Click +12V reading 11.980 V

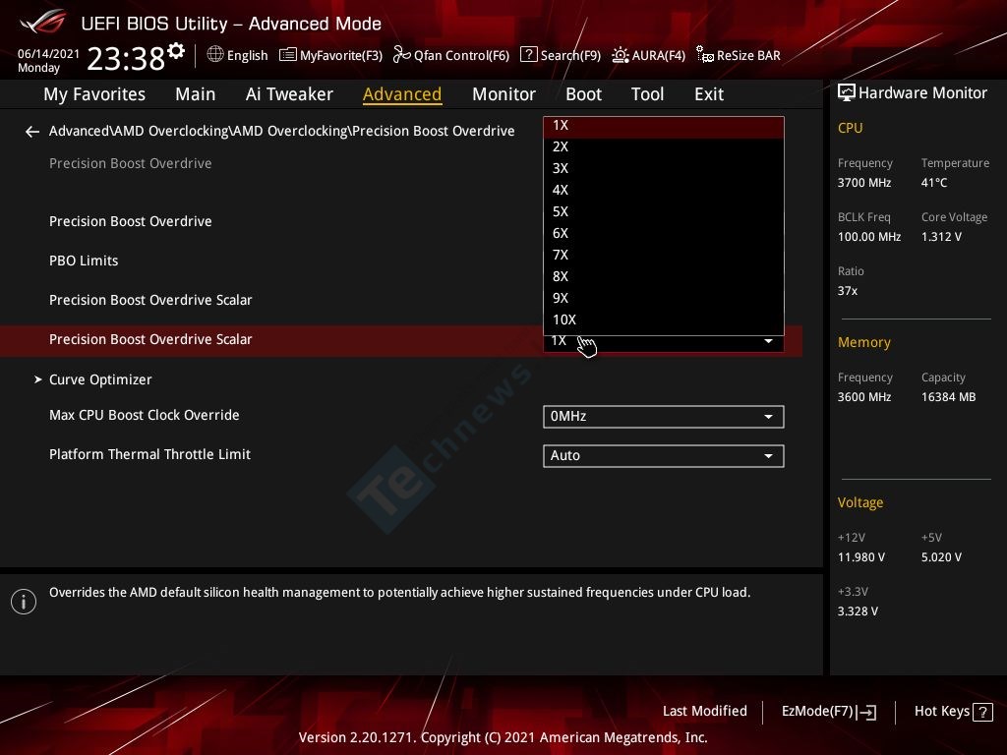pos(860,558)
